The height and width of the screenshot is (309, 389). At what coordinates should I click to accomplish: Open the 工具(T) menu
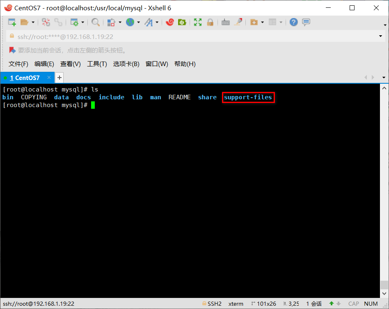click(x=97, y=64)
